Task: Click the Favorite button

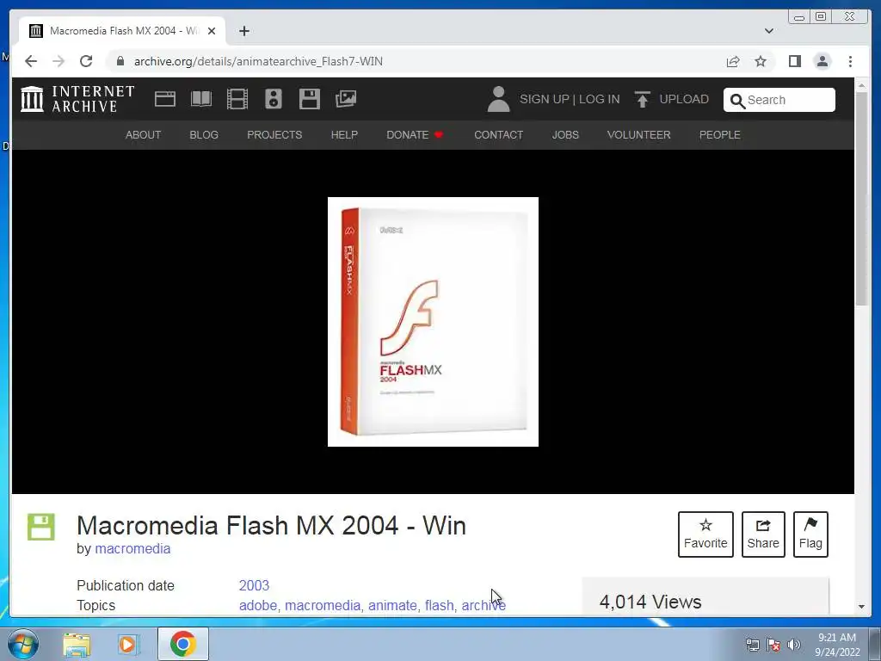Action: (x=705, y=534)
